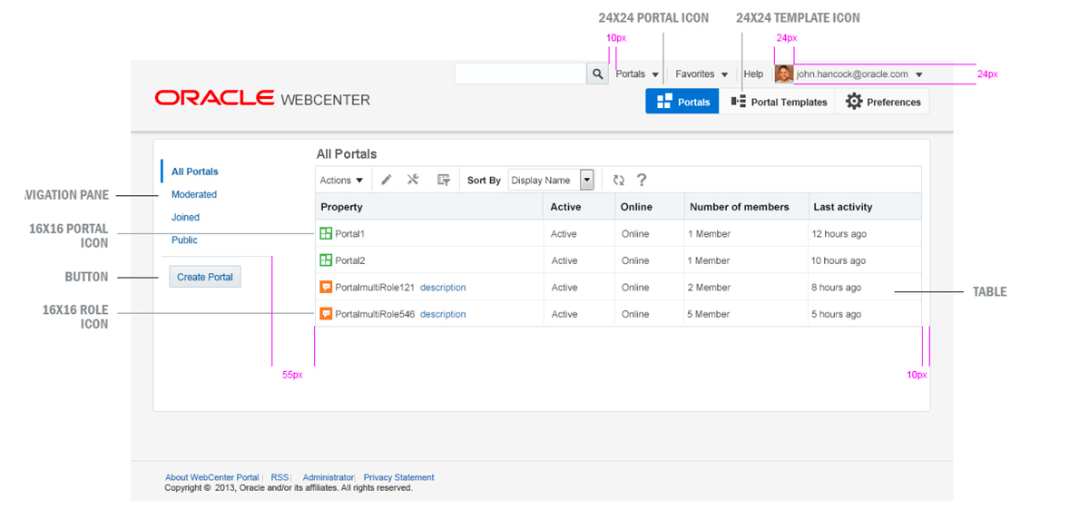Click the question mark help icon
This screenshot has width=1089, height=529.
[642, 180]
